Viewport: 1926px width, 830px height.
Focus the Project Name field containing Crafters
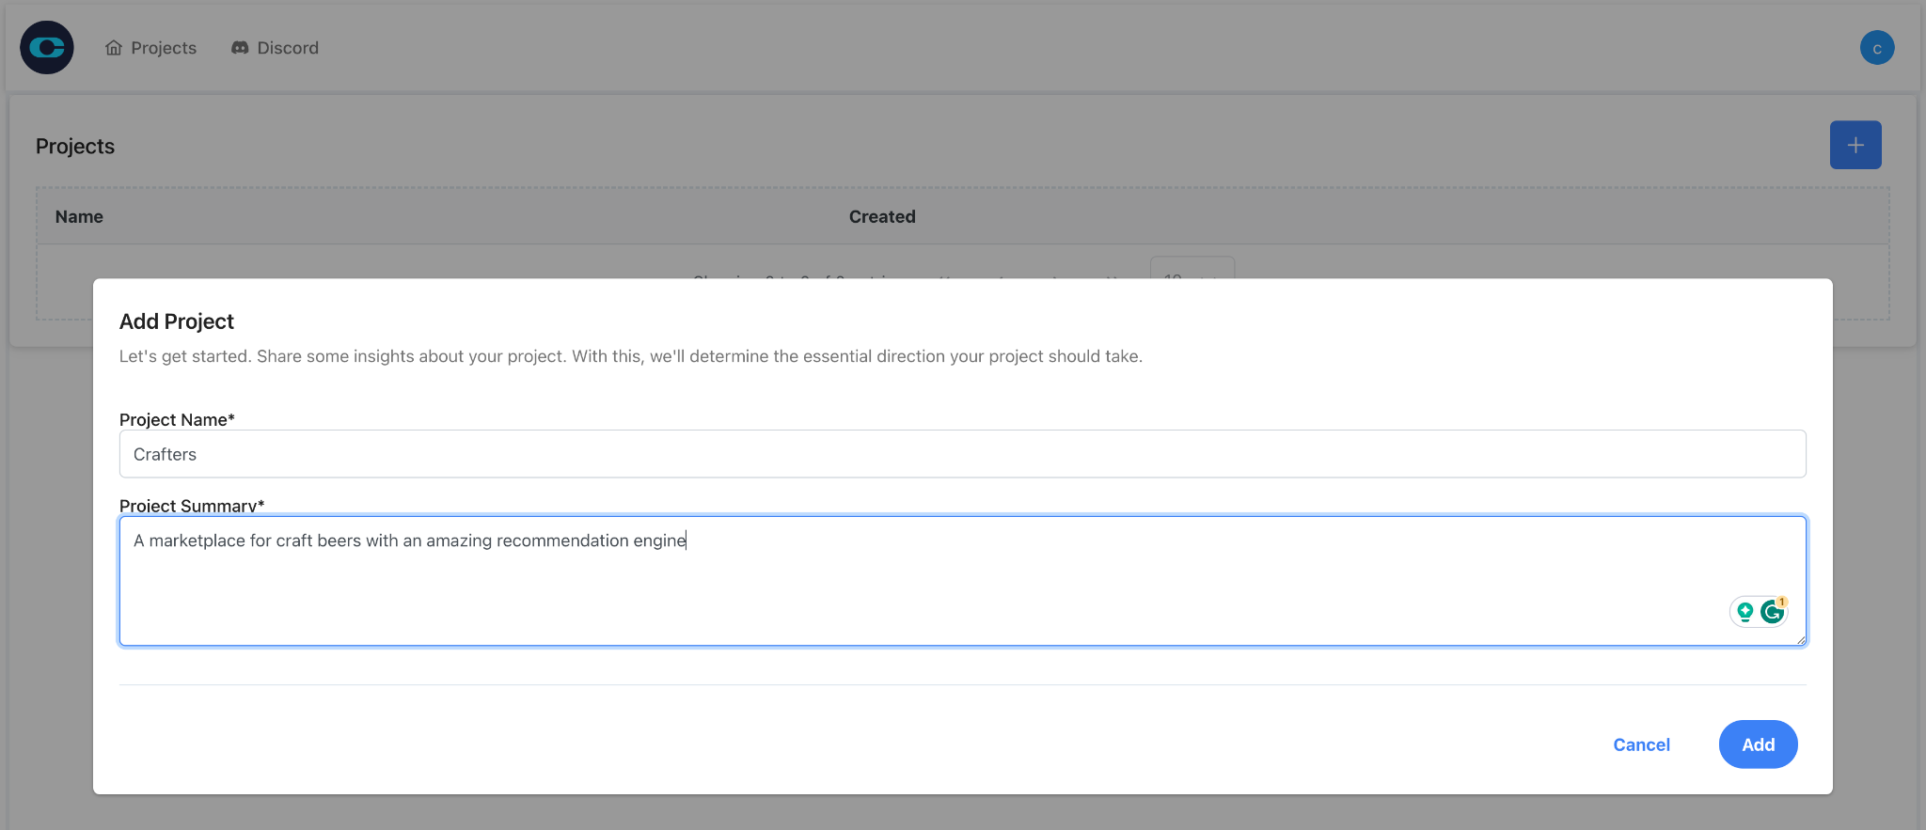[962, 454]
